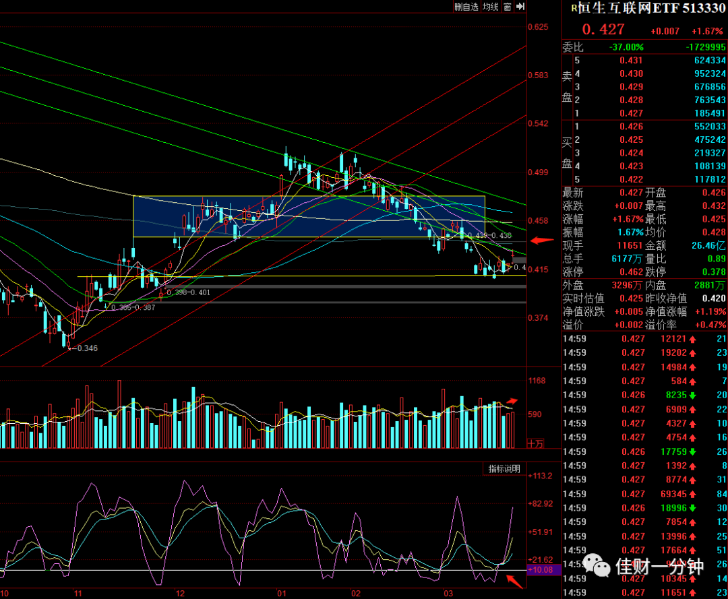Viewport: 728px width, 599px height.
Task: Select the buy level 1 price 0.426
Action: coord(632,126)
